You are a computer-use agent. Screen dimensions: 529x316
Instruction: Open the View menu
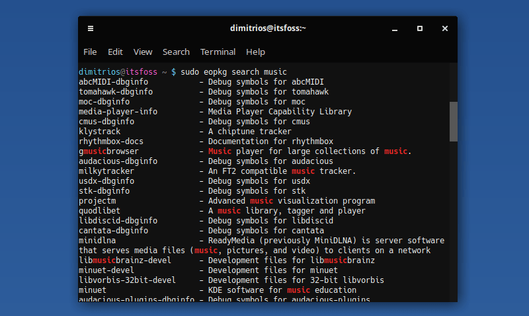pos(143,52)
